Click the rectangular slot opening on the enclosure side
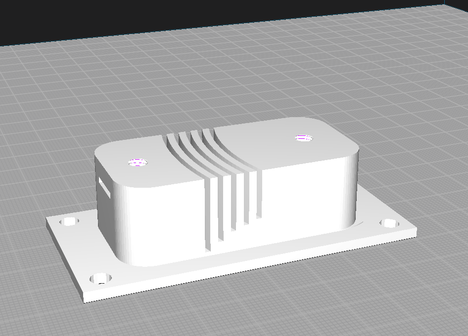This screenshot has width=468, height=336. tap(104, 187)
